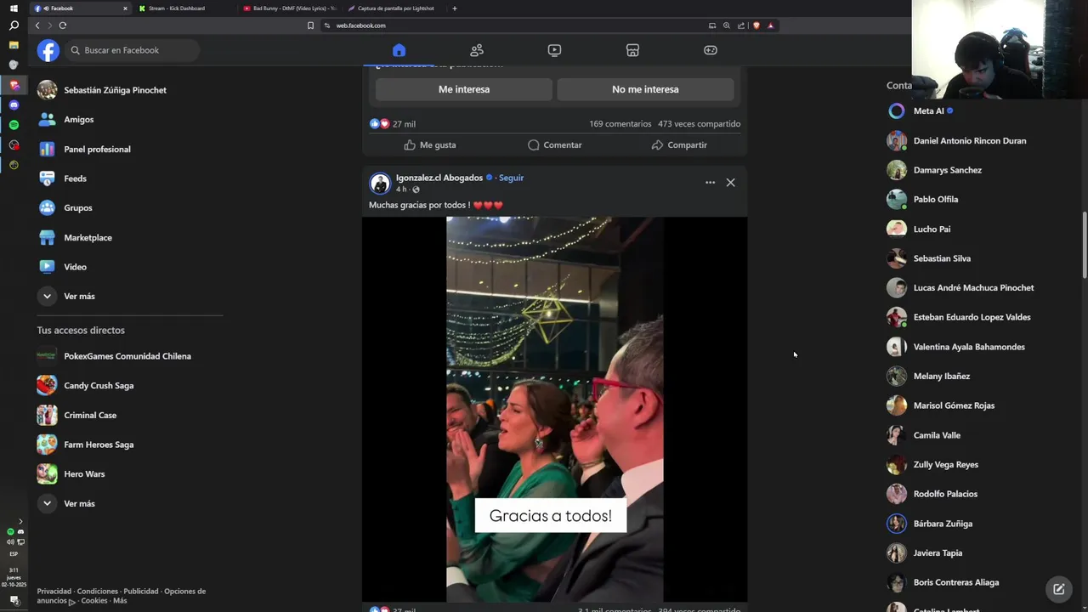Click the Buscar en Facebook search field
This screenshot has width=1088, height=612.
click(x=132, y=50)
